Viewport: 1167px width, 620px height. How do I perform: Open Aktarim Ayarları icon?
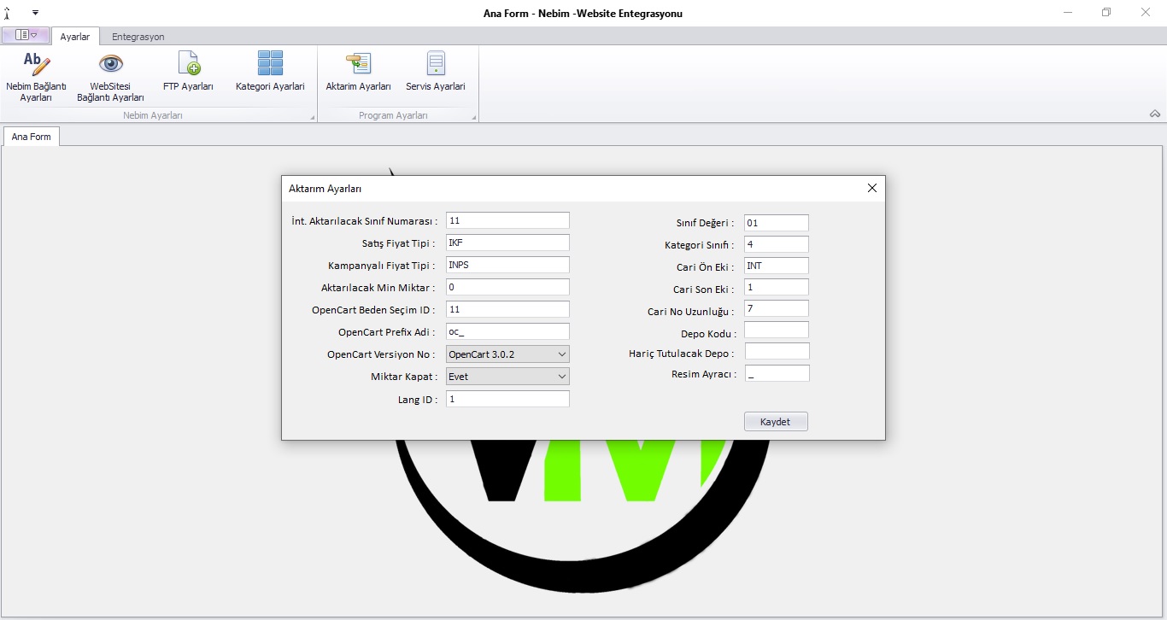358,65
